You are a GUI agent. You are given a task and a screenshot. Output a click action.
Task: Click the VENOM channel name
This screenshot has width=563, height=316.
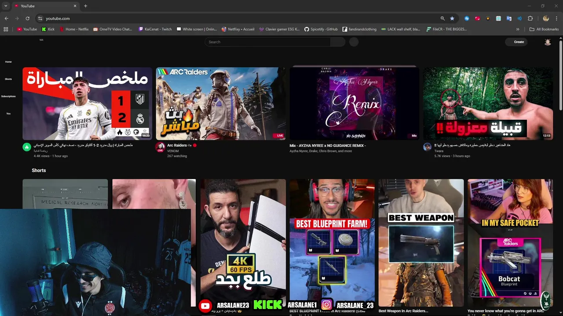[173, 151]
